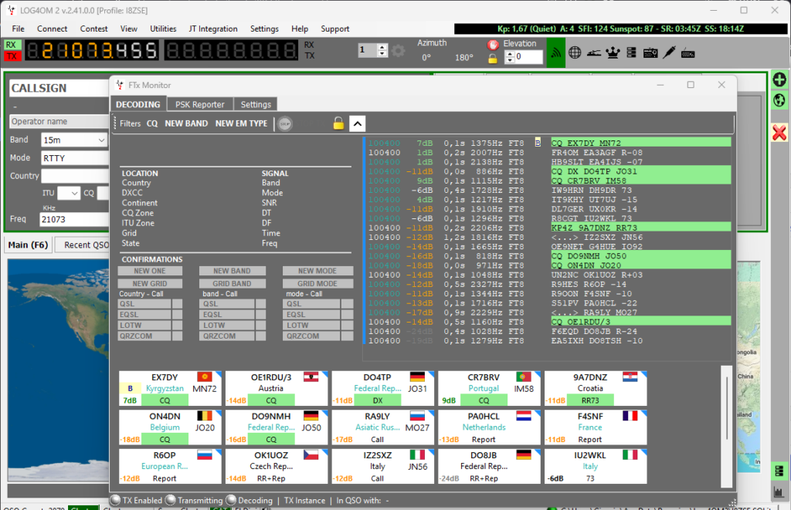Toggle the NEW BAND filter
Image resolution: width=791 pixels, height=510 pixels.
coord(186,123)
